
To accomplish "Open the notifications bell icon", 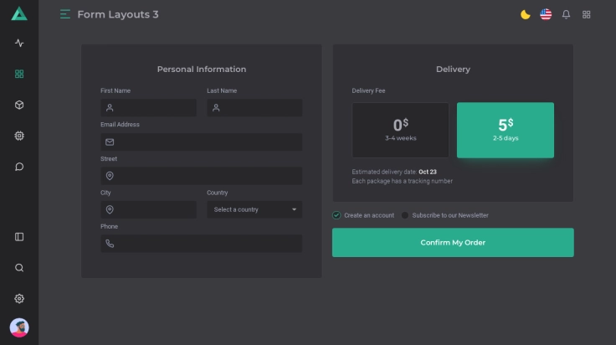I will coord(567,14).
